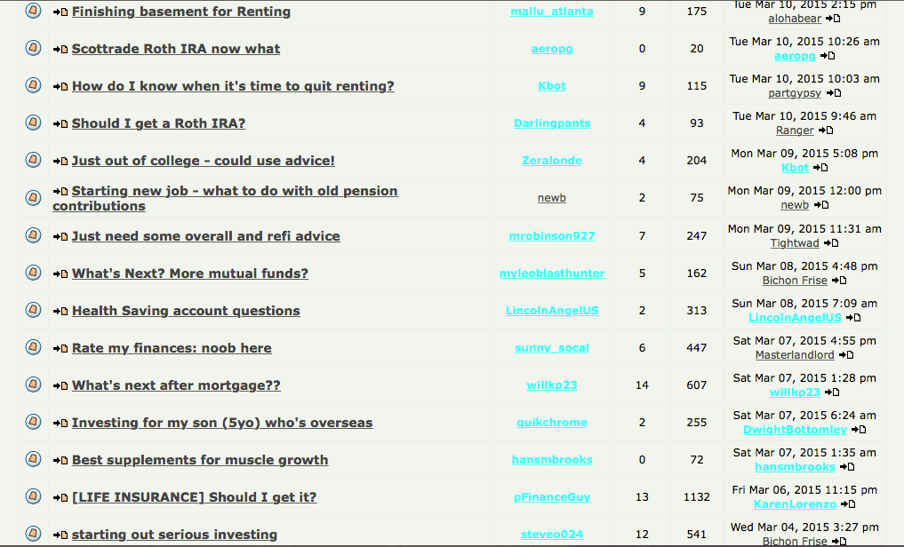View author profile mrobinson927

tap(552, 235)
